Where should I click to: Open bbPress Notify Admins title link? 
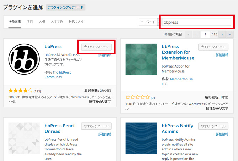click(178, 128)
